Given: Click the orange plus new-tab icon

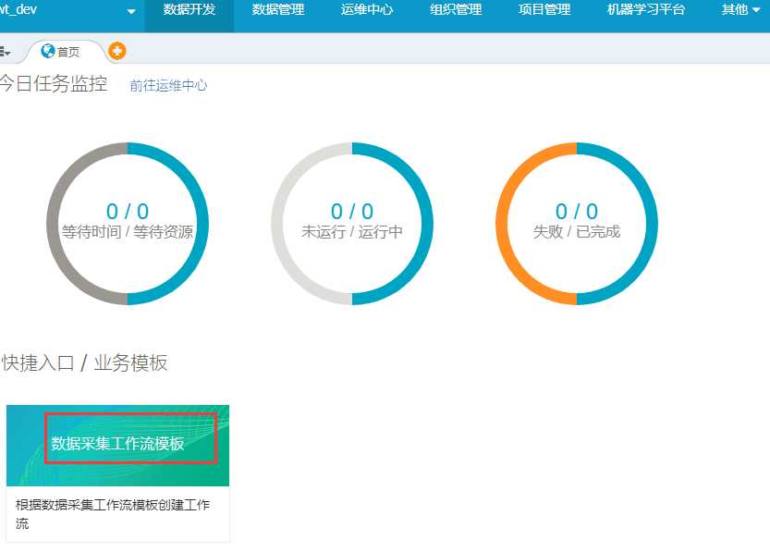Looking at the screenshot, I should coord(116,51).
